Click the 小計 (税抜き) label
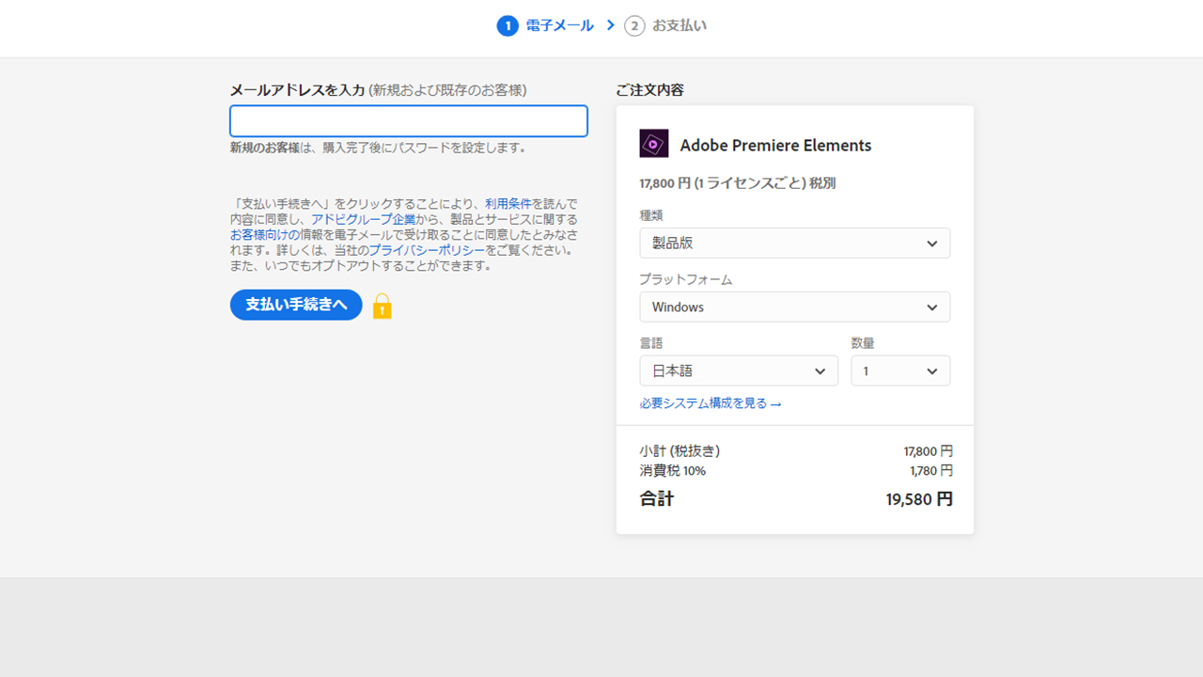1203x677 pixels. (x=680, y=451)
